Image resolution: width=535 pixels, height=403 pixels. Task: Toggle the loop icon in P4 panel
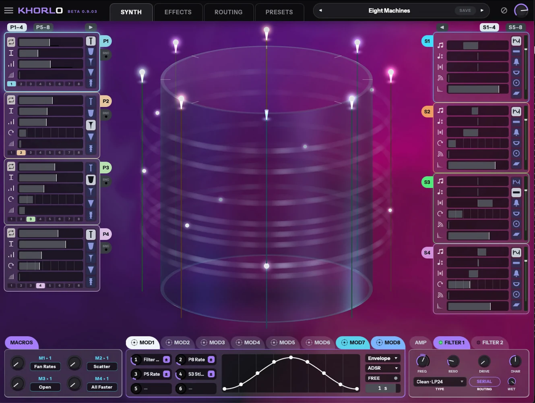tap(11, 233)
